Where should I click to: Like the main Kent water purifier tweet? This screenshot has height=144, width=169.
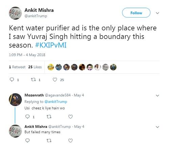pyautogui.click(x=55, y=80)
